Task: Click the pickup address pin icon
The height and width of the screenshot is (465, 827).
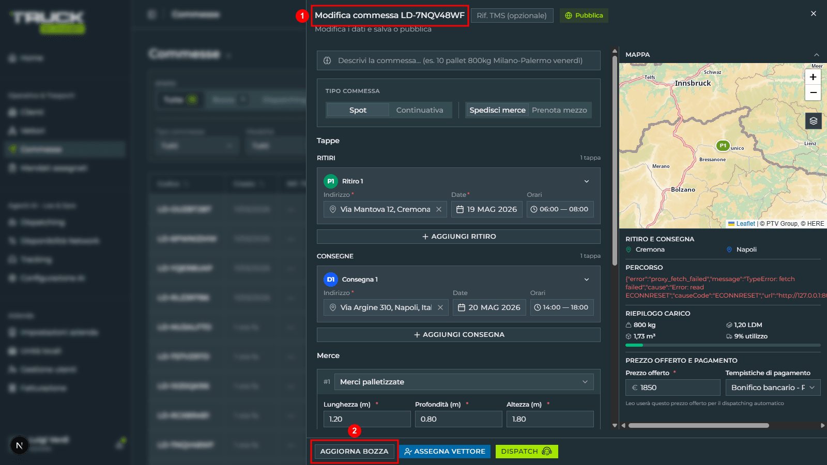Action: coord(333,209)
